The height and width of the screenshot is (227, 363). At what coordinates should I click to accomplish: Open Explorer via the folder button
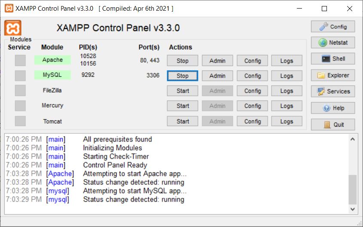click(332, 76)
